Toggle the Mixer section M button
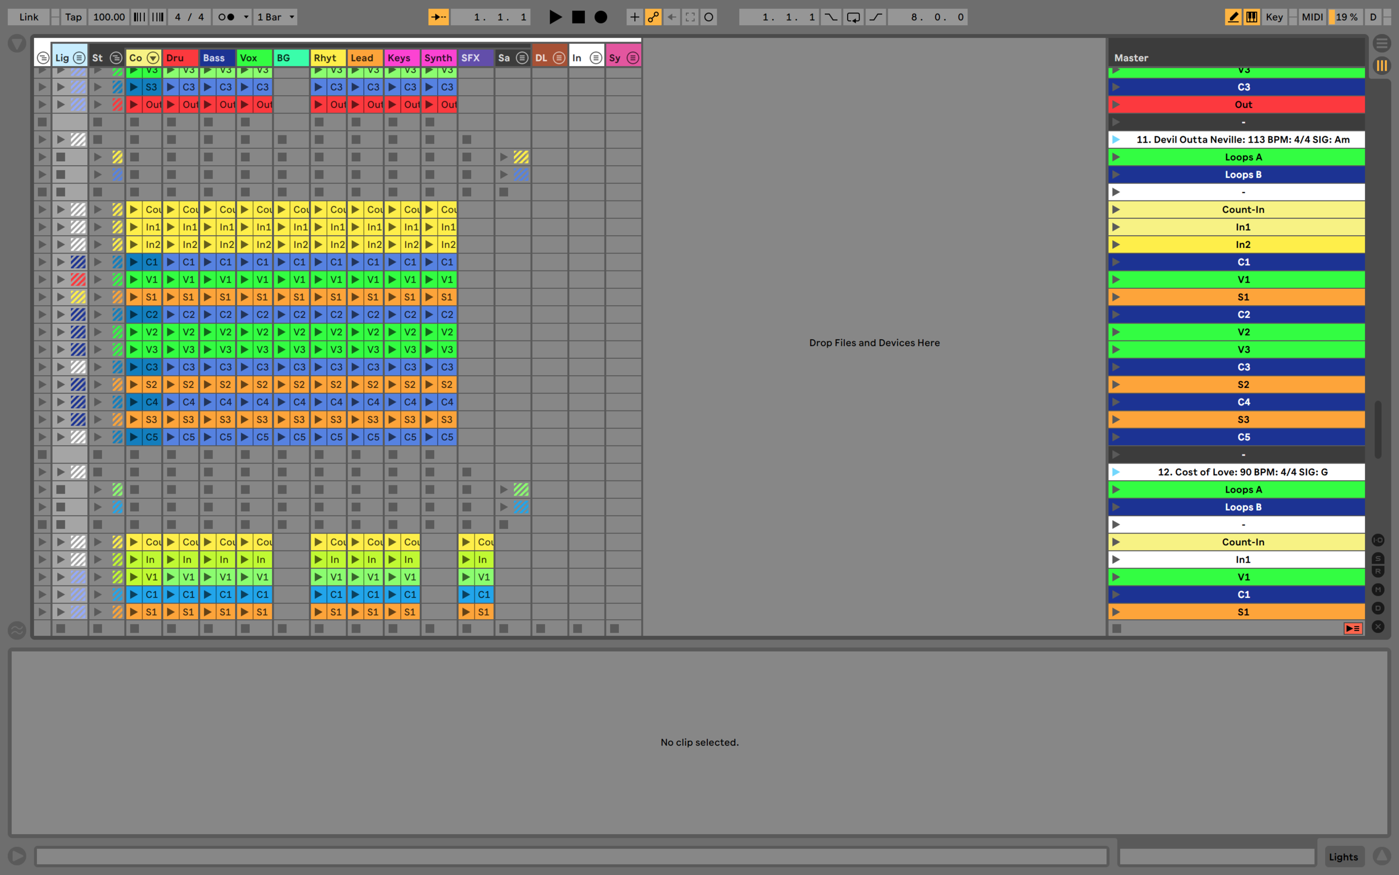The width and height of the screenshot is (1399, 875). click(x=1378, y=589)
